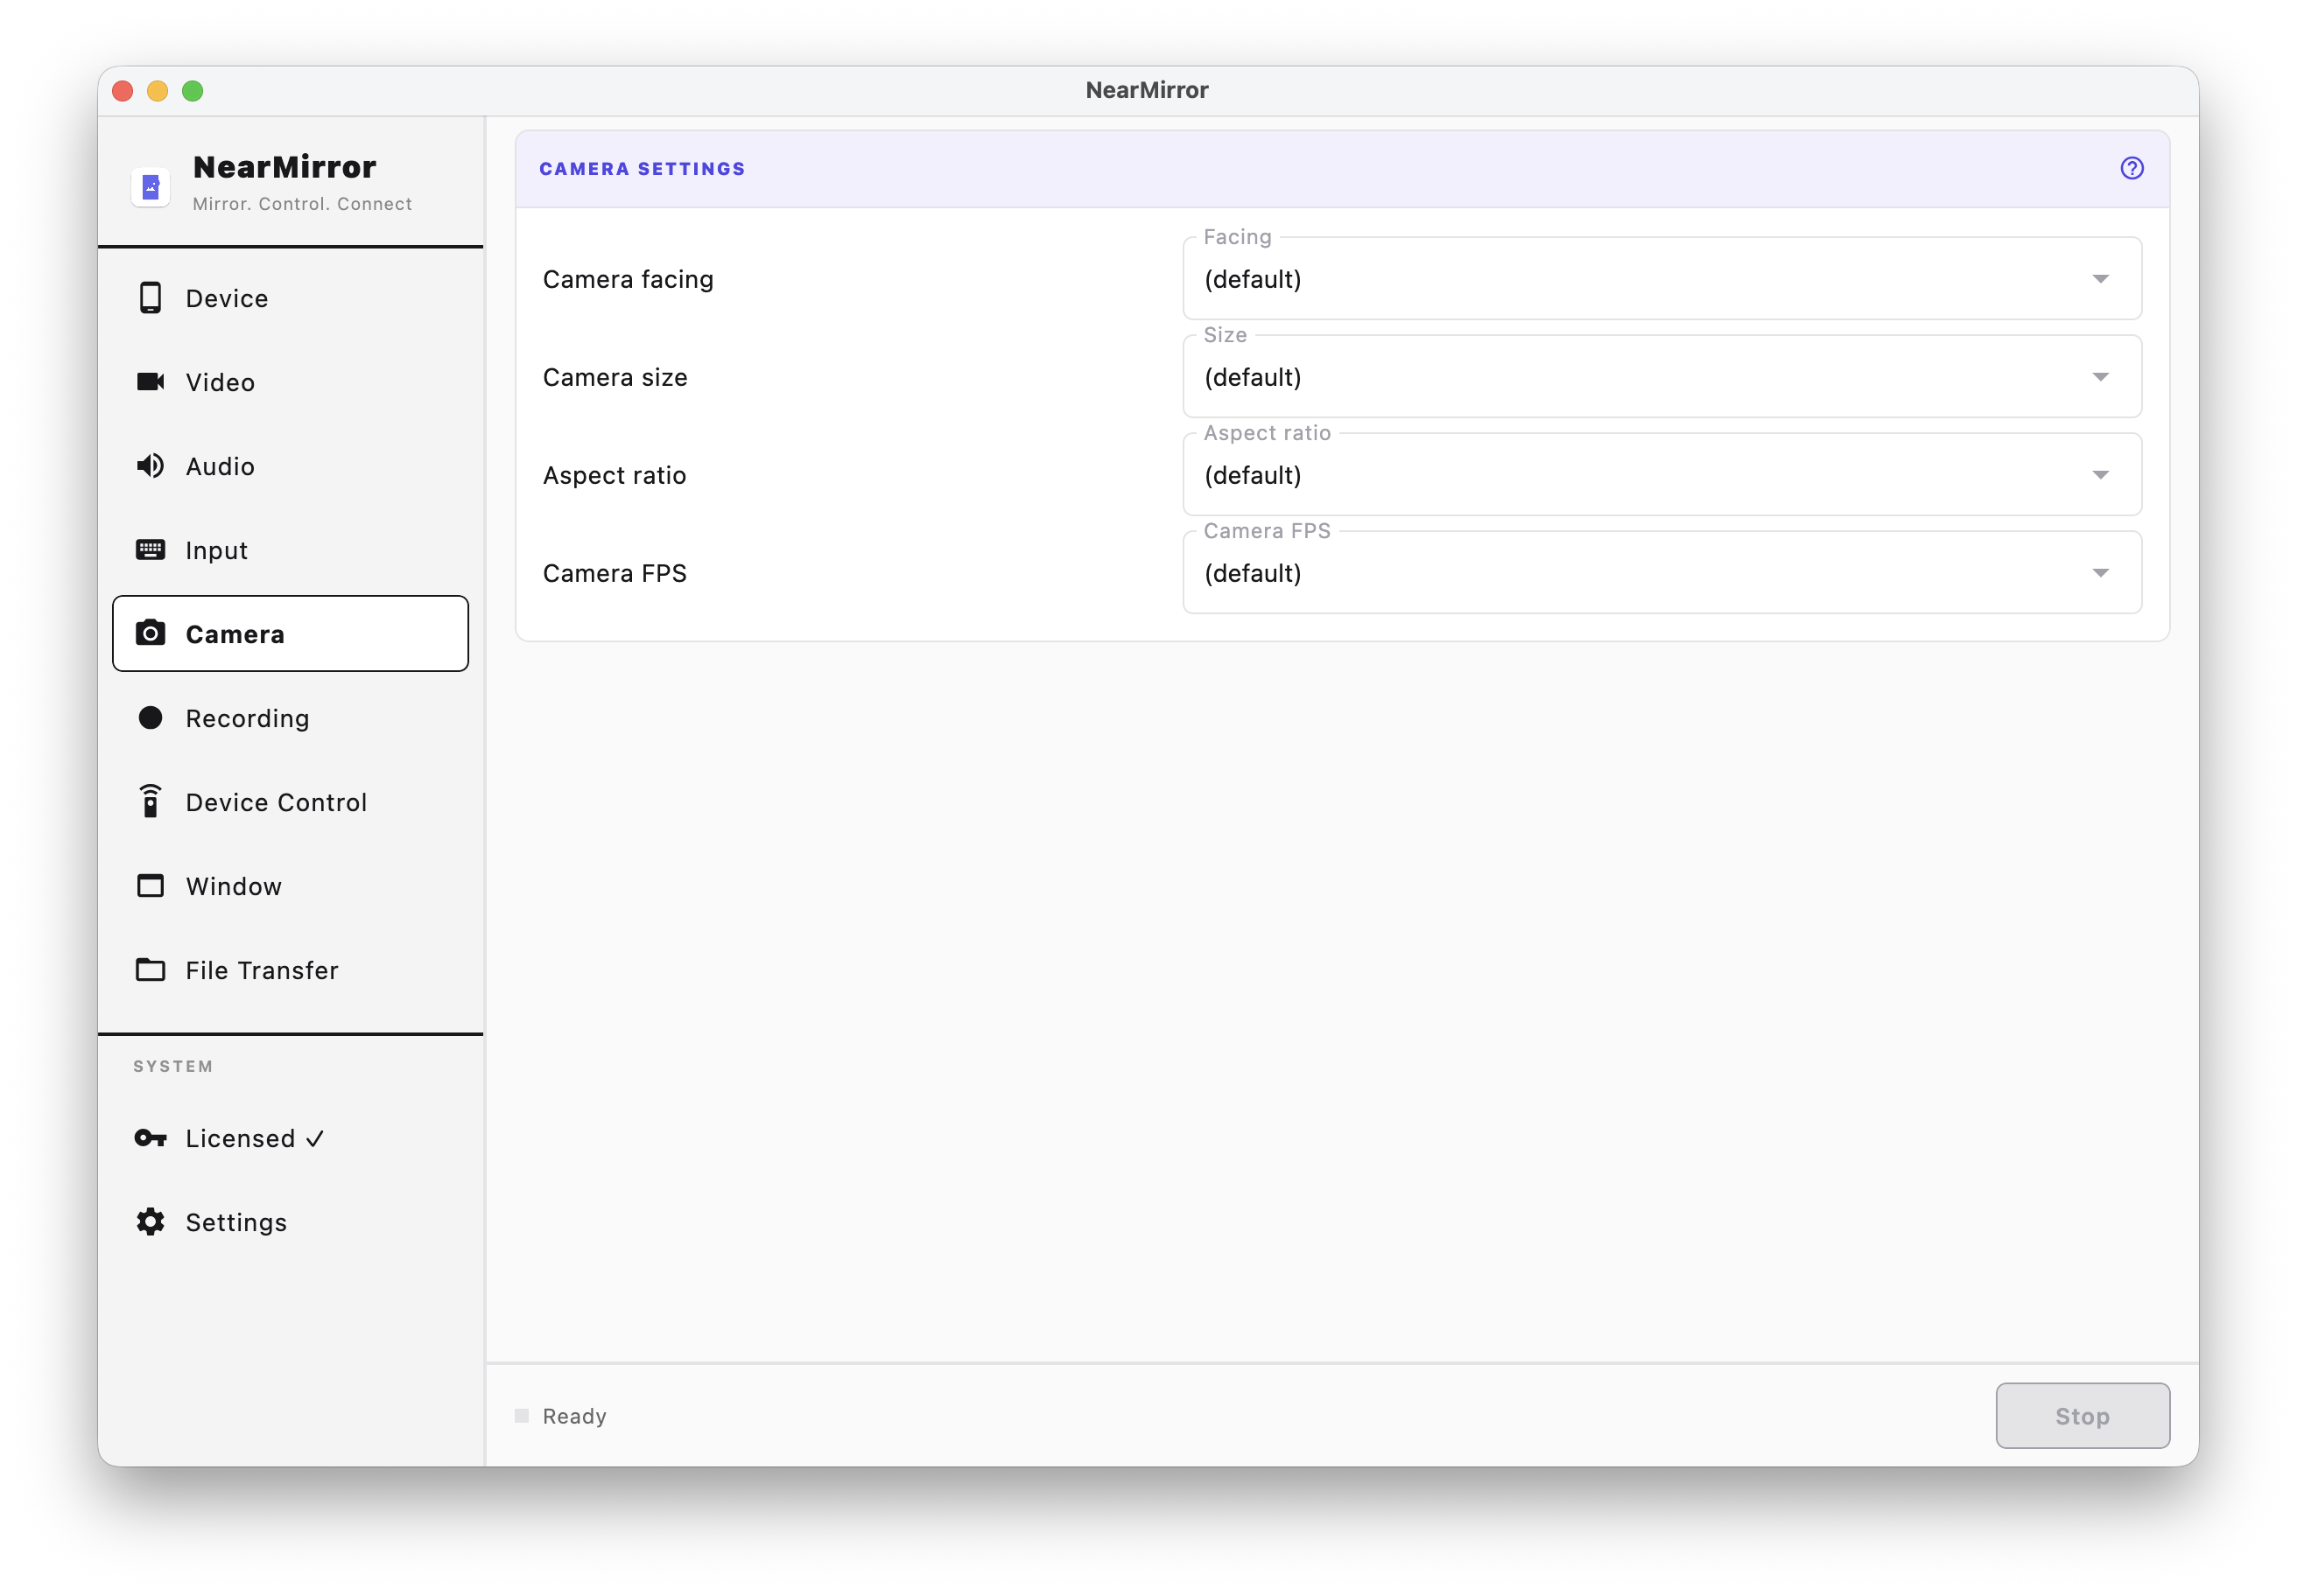The image size is (2297, 1596).
Task: Expand the camera Size dropdown
Action: [x=1661, y=377]
